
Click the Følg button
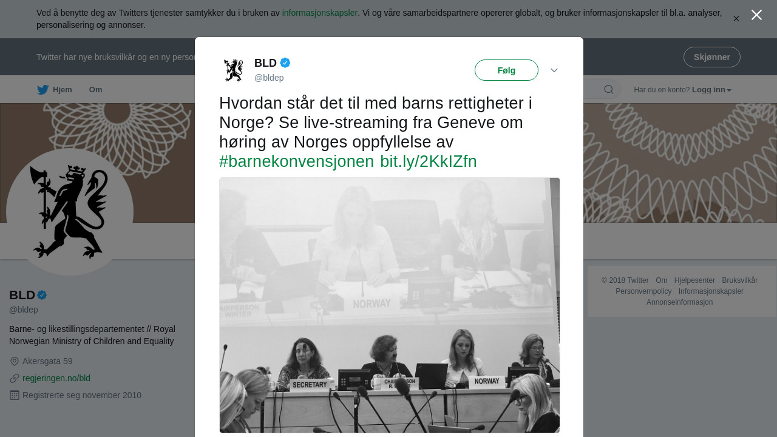tap(506, 70)
